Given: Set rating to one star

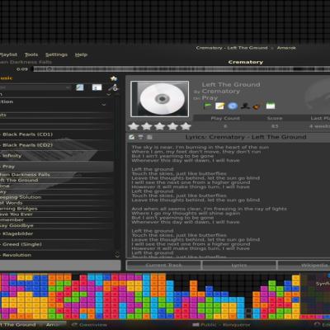Looking at the screenshot, I should coord(134,126).
